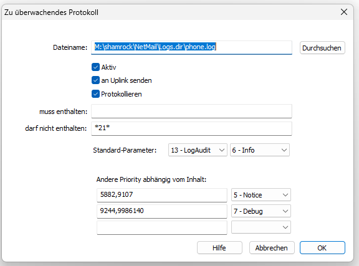
Task: Open the 5 - Notice priority dropdown
Action: pos(261,195)
